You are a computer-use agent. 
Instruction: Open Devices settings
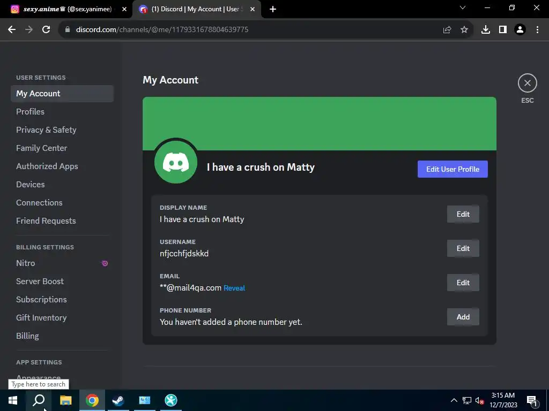click(x=62, y=185)
